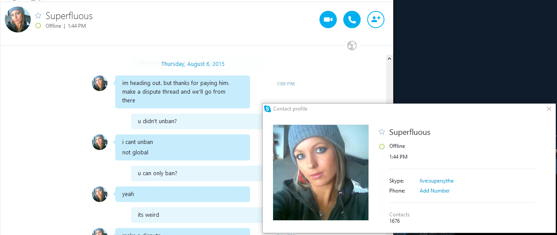Image resolution: width=557 pixels, height=235 pixels.
Task: Click the offline status indicator in profile window
Action: (382, 147)
